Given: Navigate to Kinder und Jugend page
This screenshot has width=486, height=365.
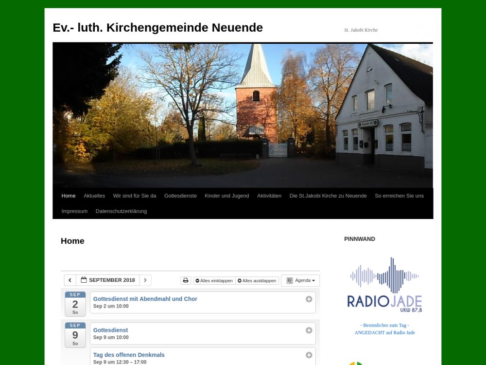Looking at the screenshot, I should click(227, 196).
